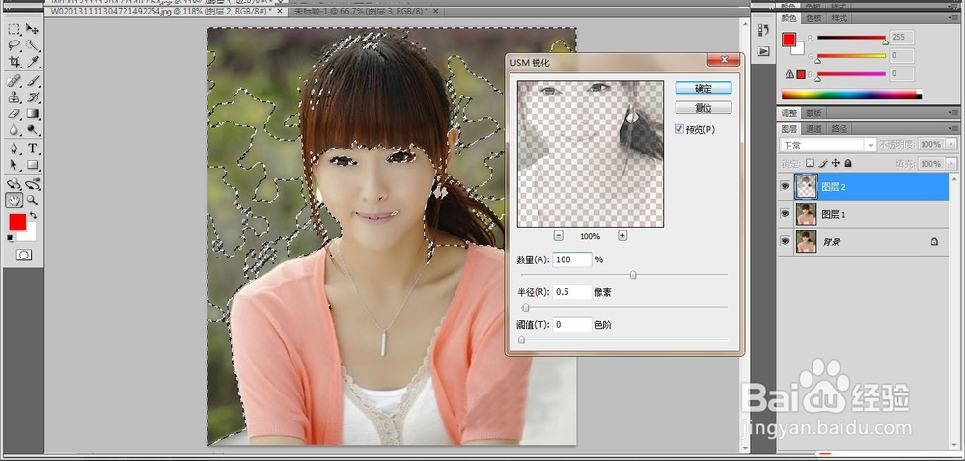Toggle lock image pixels brush icon

click(823, 164)
